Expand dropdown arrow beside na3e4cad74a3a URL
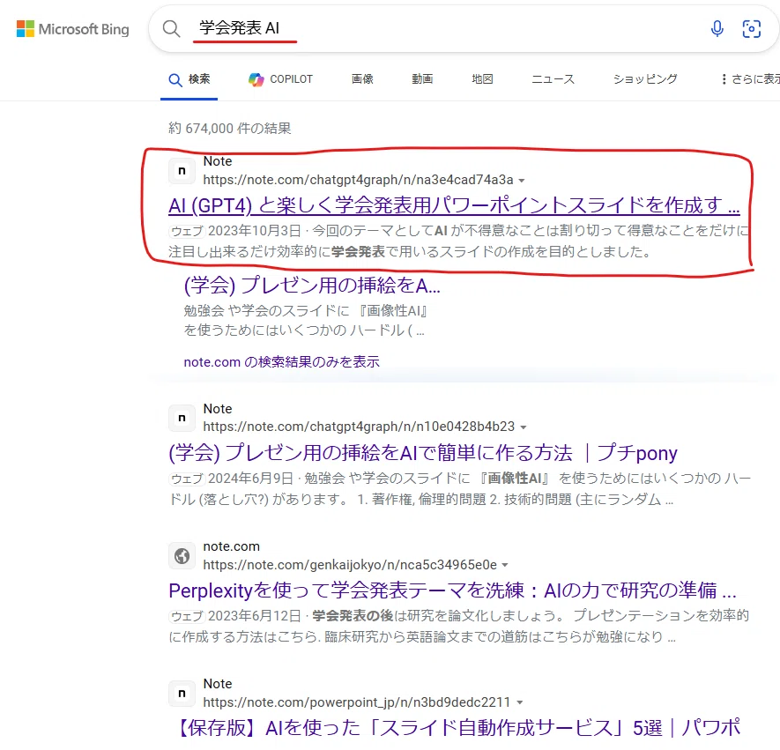 pos(522,181)
